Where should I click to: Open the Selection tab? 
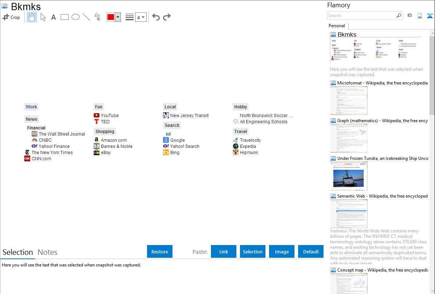(18, 252)
